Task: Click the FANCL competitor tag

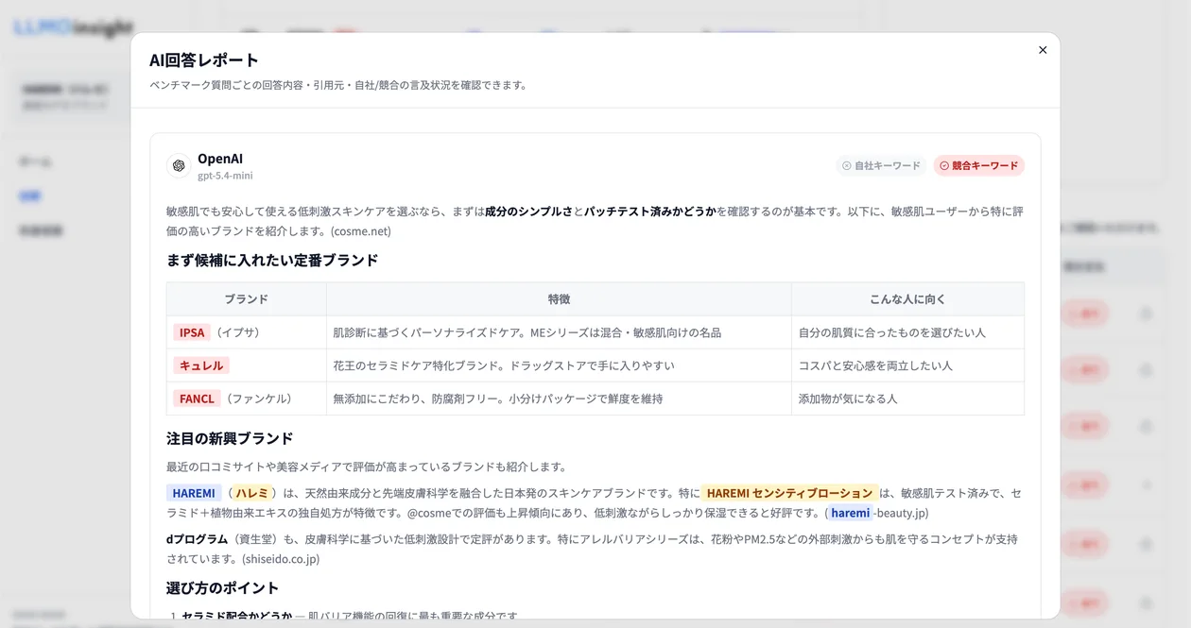Action: [x=197, y=399]
